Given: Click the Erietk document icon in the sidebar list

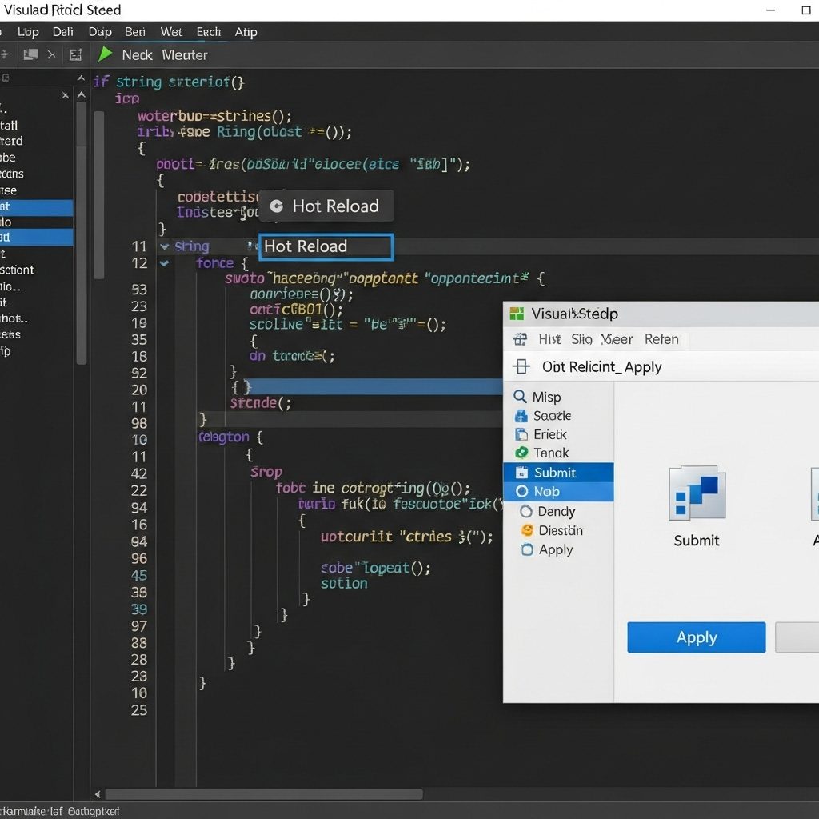Looking at the screenshot, I should [521, 434].
